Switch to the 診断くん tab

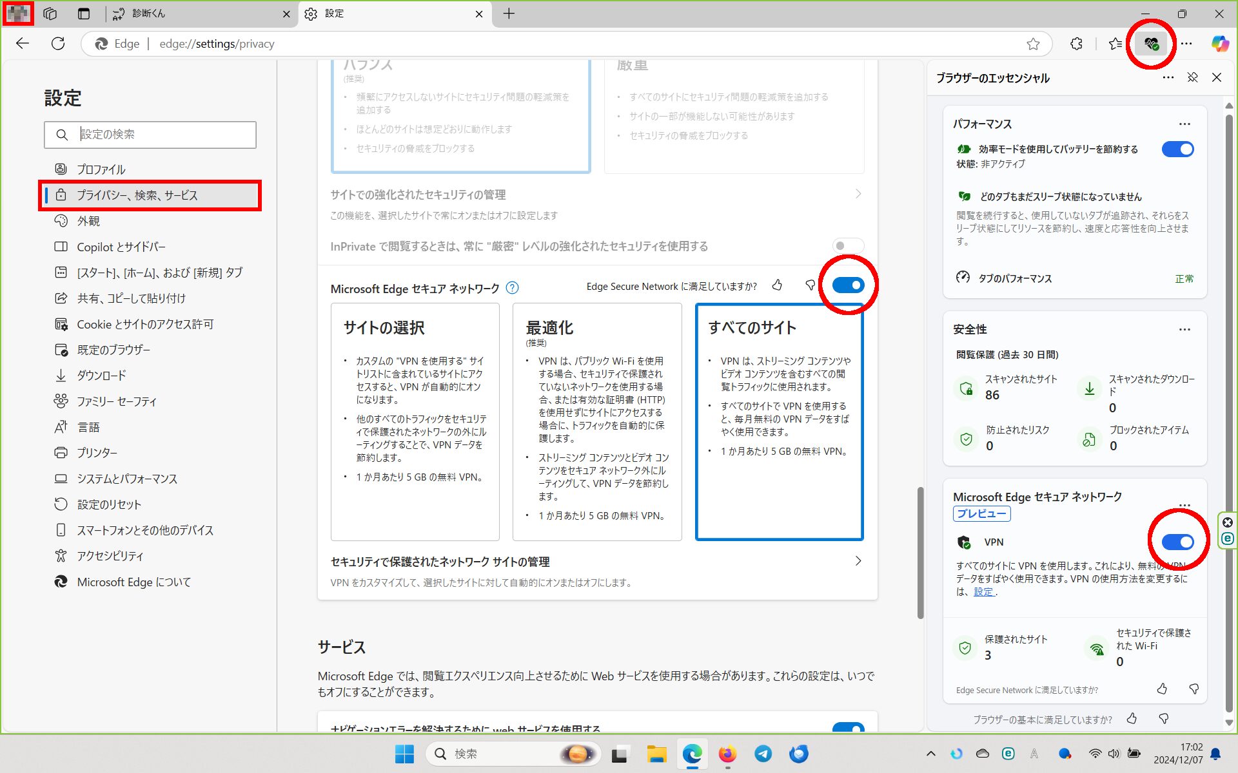201,14
